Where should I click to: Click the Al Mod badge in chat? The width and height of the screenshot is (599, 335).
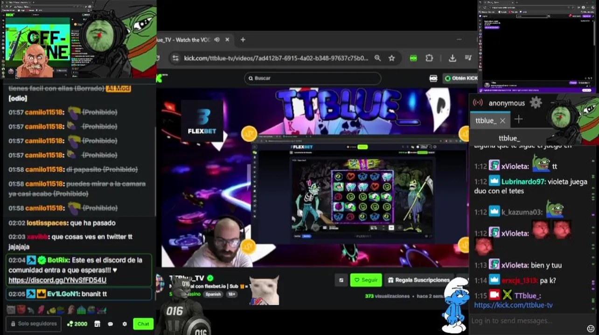click(118, 88)
